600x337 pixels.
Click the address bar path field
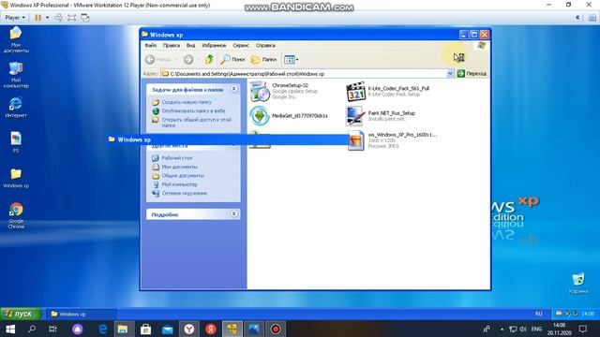[304, 73]
